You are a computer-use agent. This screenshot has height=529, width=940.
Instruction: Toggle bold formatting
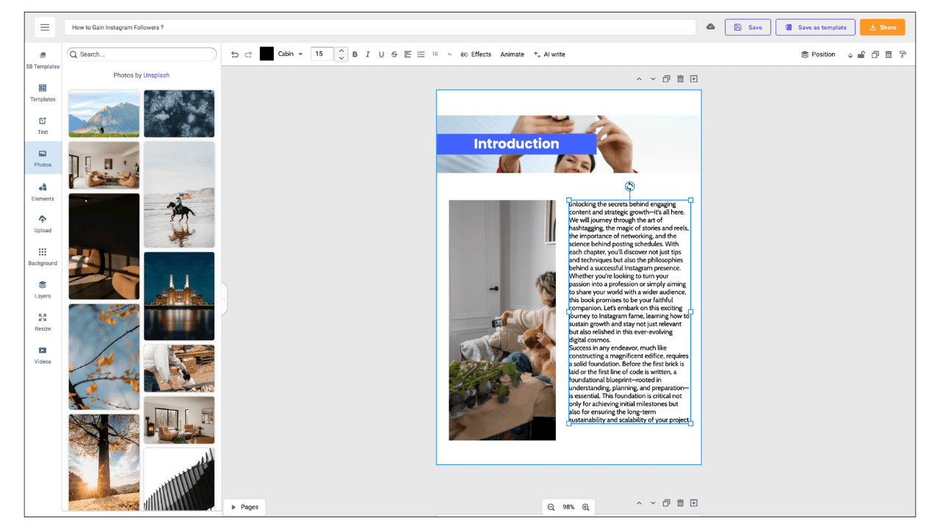355,54
